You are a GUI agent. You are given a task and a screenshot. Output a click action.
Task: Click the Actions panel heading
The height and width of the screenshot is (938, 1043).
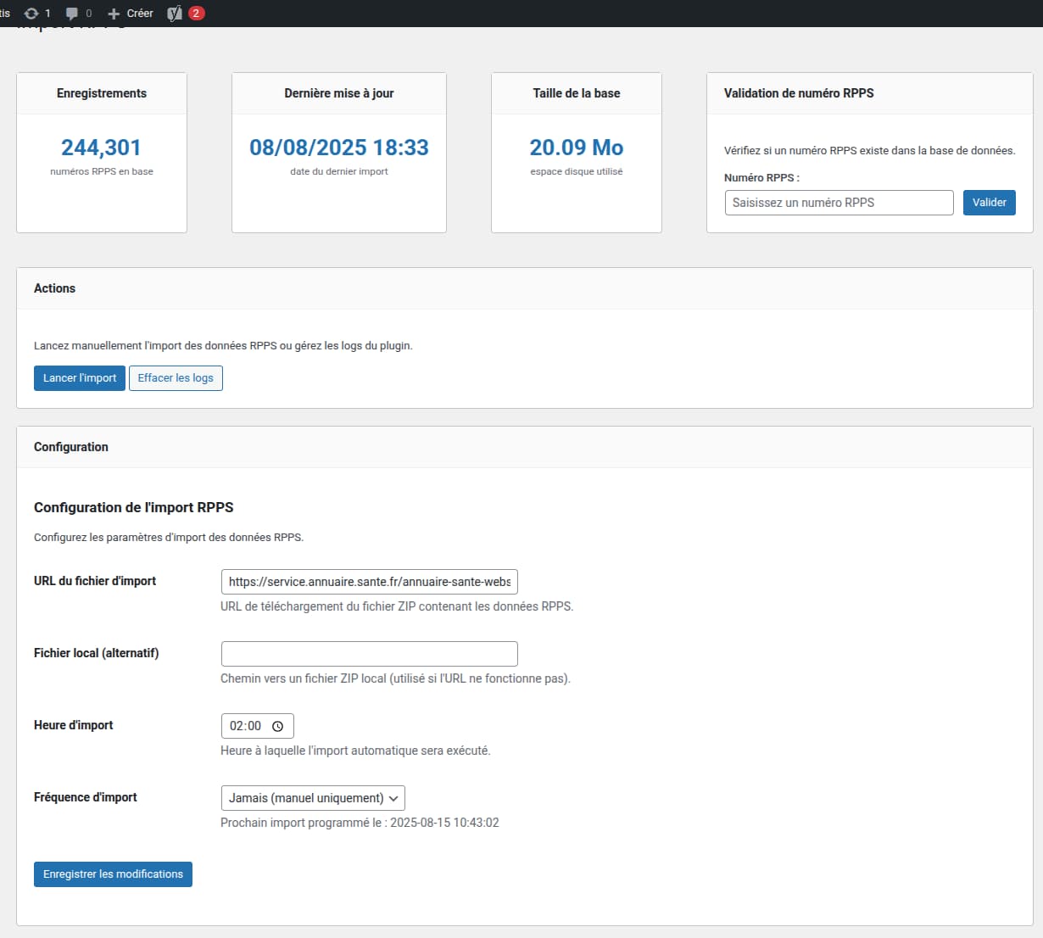[54, 288]
